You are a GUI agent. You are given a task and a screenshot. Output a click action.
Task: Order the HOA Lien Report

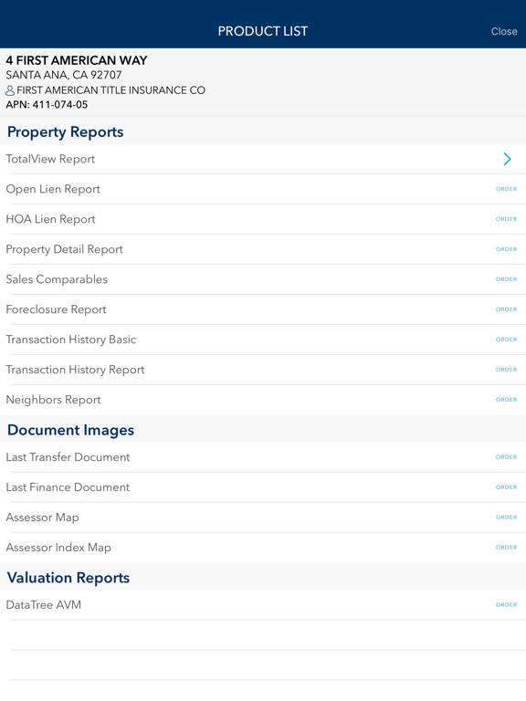[x=506, y=219]
